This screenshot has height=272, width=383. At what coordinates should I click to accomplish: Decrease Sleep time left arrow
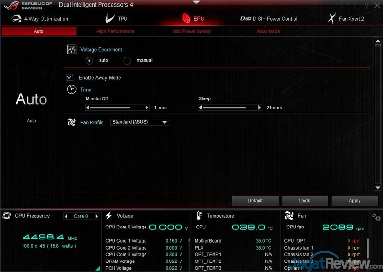pyautogui.click(x=200, y=108)
